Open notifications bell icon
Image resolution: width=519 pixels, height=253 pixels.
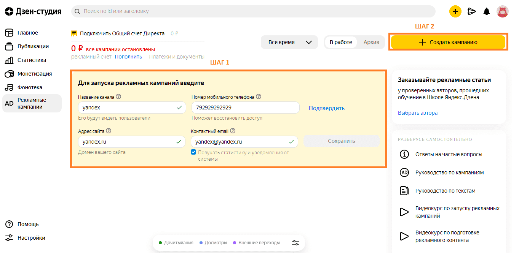487,11
